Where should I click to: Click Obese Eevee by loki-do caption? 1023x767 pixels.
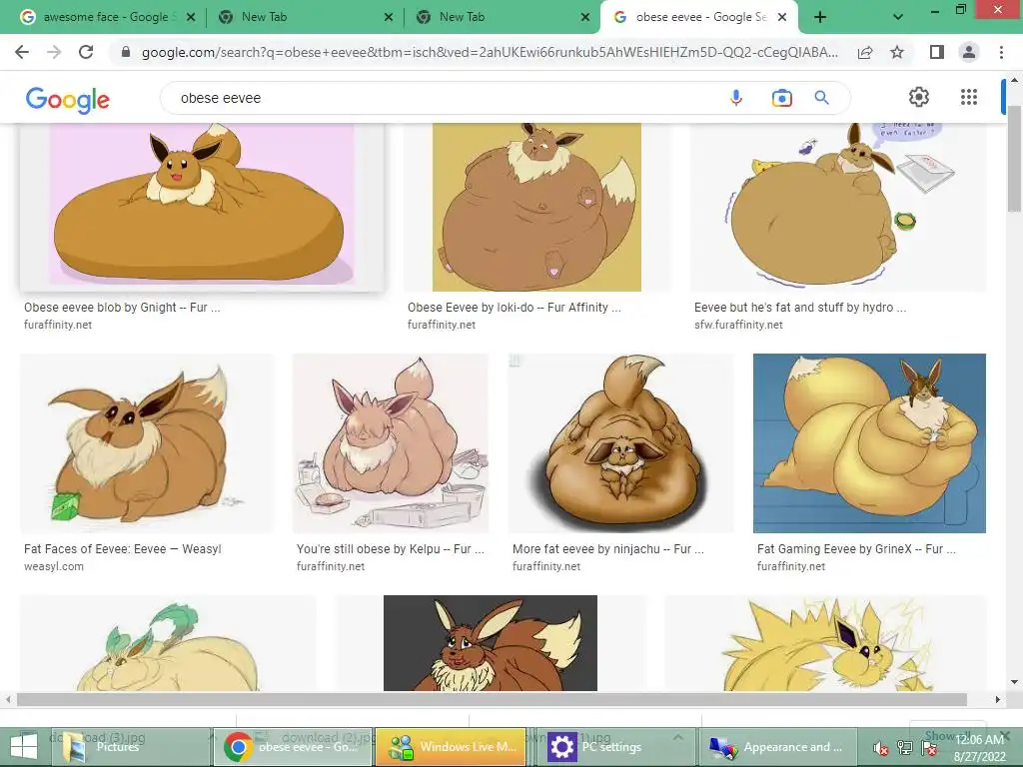(x=514, y=308)
